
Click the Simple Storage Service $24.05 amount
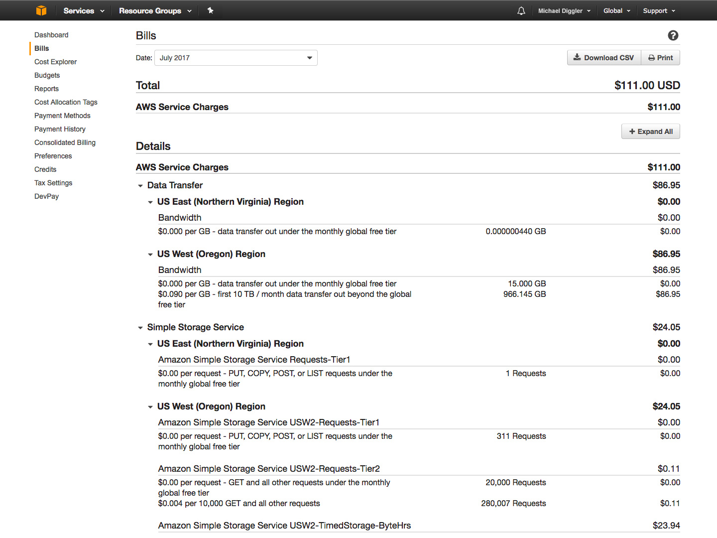[x=666, y=327]
